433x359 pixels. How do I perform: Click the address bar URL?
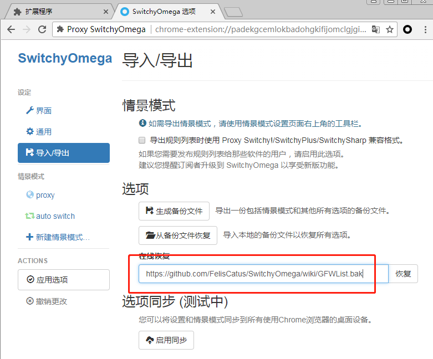coord(261,29)
